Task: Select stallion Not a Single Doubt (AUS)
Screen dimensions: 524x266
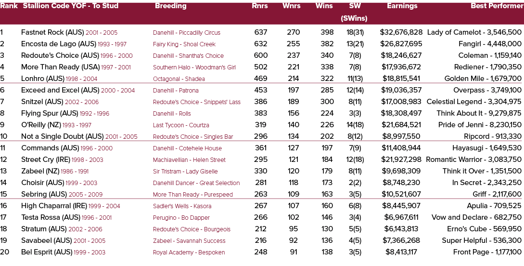Action: point(63,136)
